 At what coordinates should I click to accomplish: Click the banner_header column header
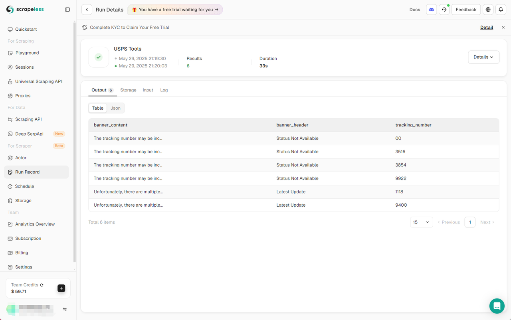coord(292,125)
